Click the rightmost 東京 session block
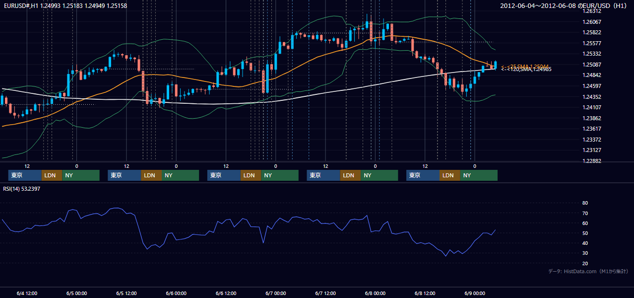The image size is (634, 298). tap(423, 175)
